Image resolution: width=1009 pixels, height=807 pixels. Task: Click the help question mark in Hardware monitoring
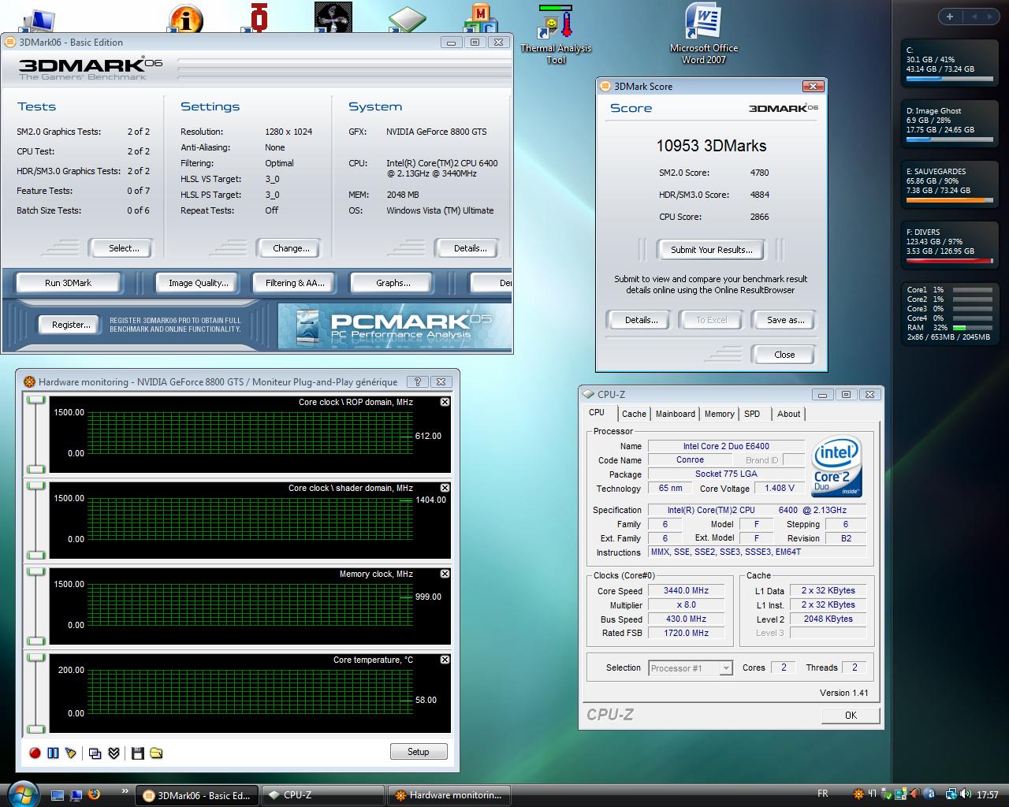click(419, 381)
